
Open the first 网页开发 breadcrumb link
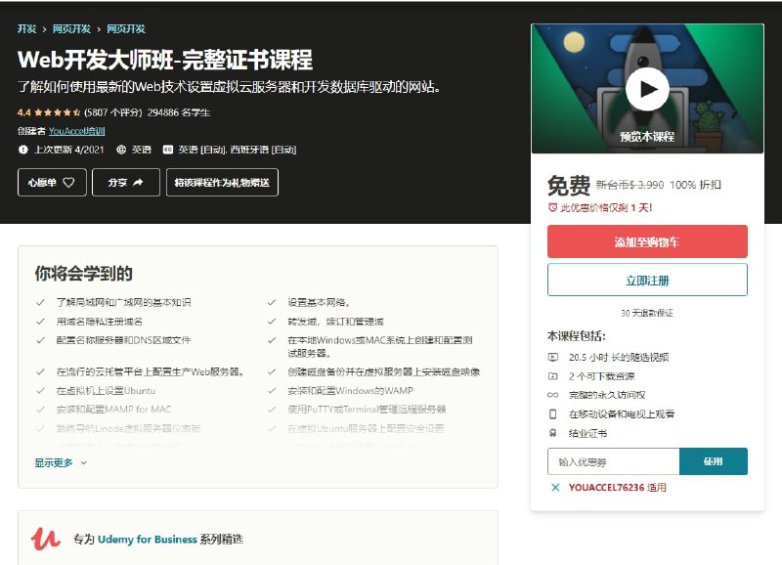[71, 29]
